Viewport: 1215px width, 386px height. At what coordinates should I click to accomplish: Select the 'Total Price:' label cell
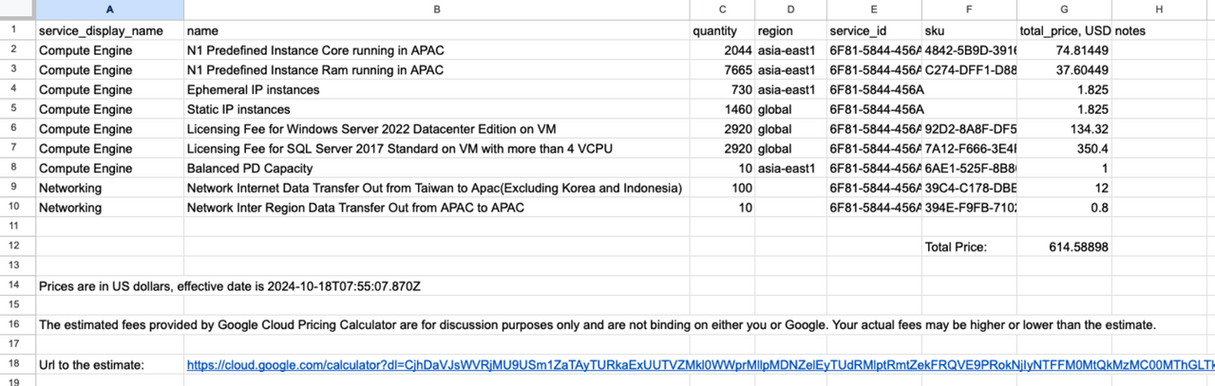pos(969,247)
